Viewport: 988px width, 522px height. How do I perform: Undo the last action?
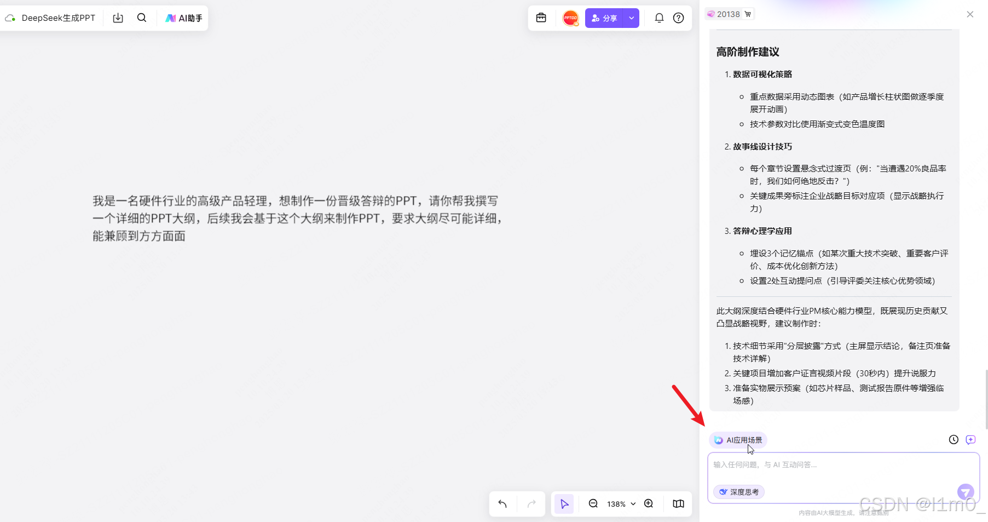click(x=502, y=504)
